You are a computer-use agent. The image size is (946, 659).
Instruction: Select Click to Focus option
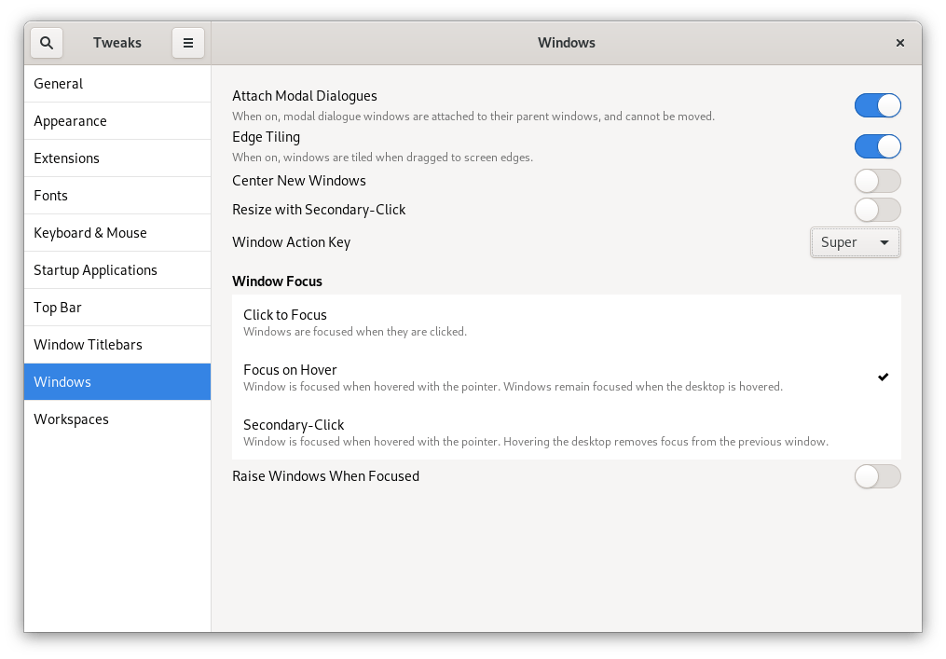tap(567, 323)
